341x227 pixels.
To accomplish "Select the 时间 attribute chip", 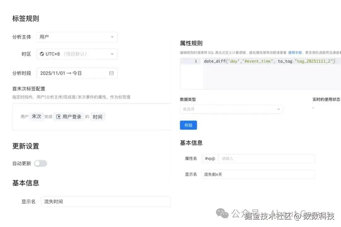I will (98, 116).
